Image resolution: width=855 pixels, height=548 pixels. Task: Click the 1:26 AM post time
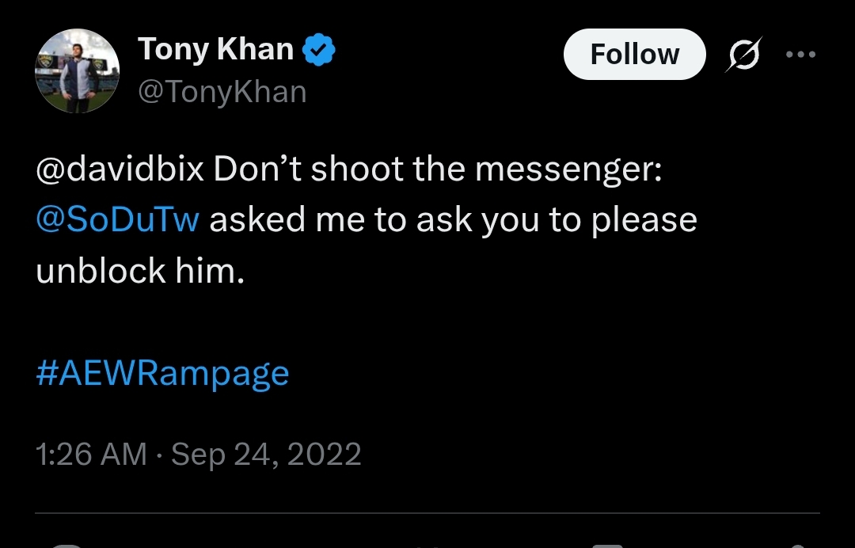tap(91, 455)
